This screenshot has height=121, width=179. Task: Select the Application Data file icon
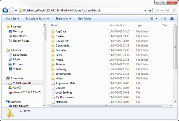53,83
